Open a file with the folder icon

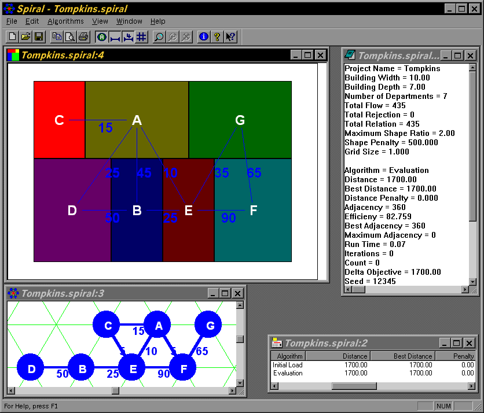25,37
